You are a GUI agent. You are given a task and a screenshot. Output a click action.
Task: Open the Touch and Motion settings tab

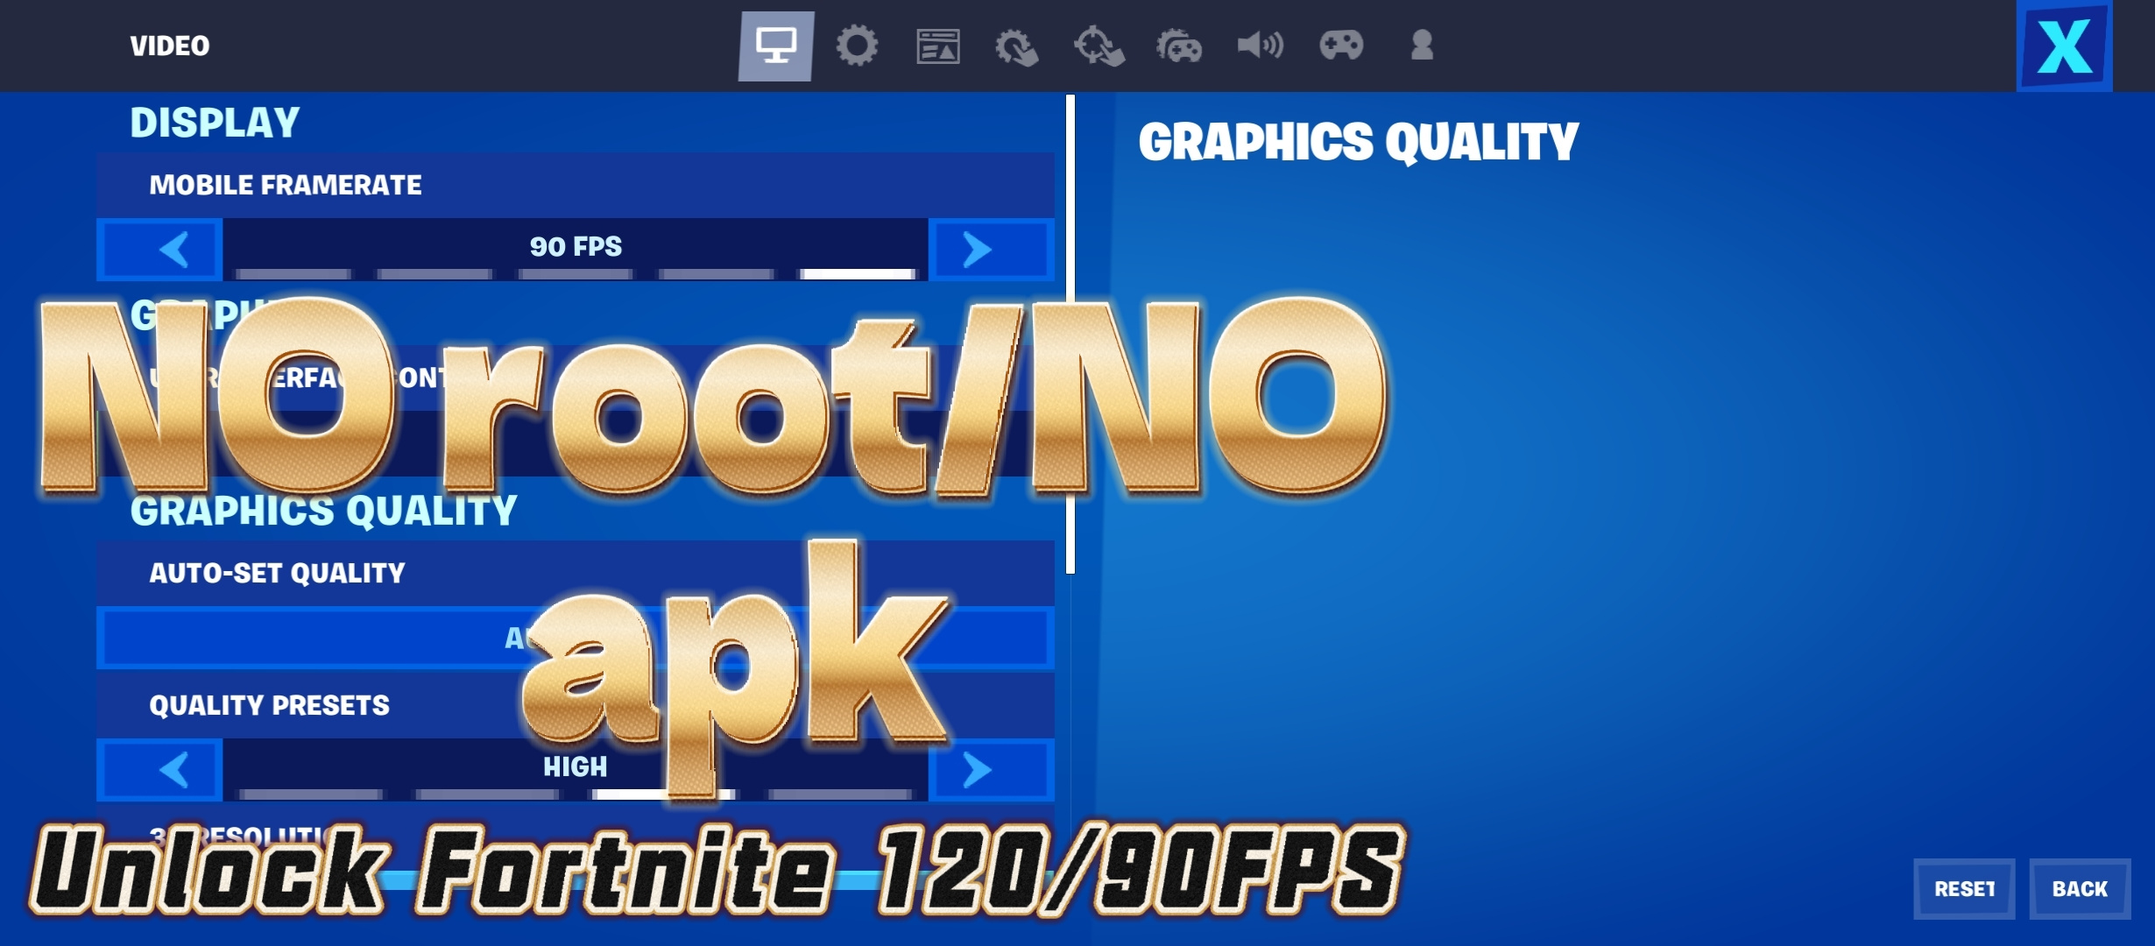[1017, 46]
